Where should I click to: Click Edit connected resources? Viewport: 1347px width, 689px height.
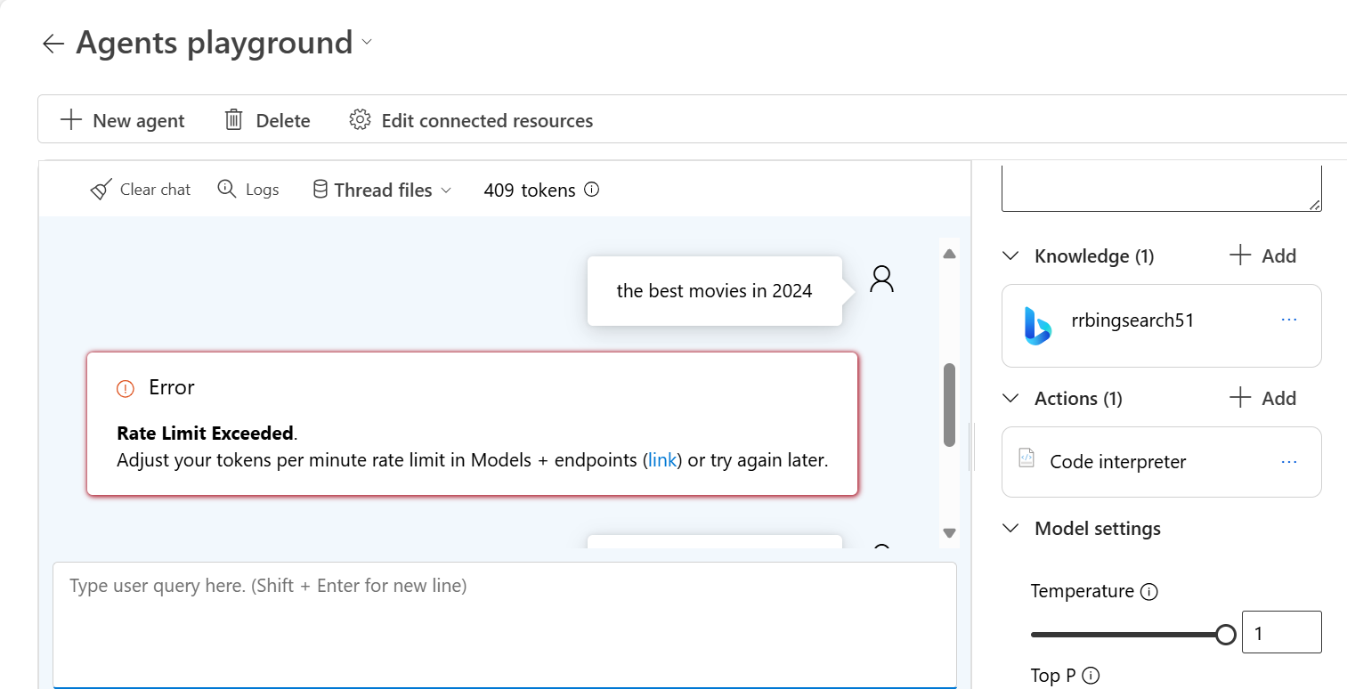coord(471,120)
